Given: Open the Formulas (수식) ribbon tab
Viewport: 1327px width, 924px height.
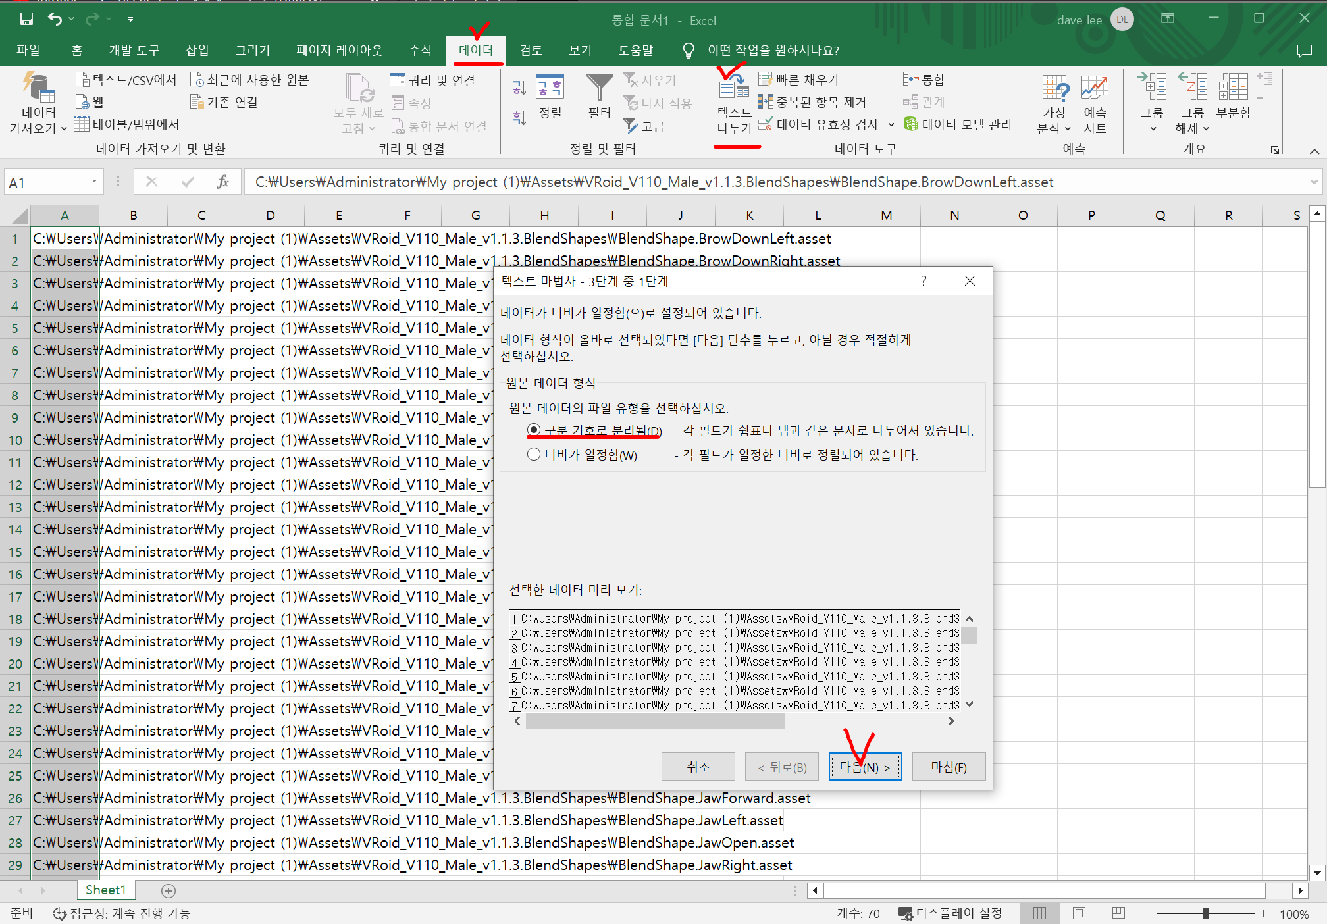Looking at the screenshot, I should 420,50.
